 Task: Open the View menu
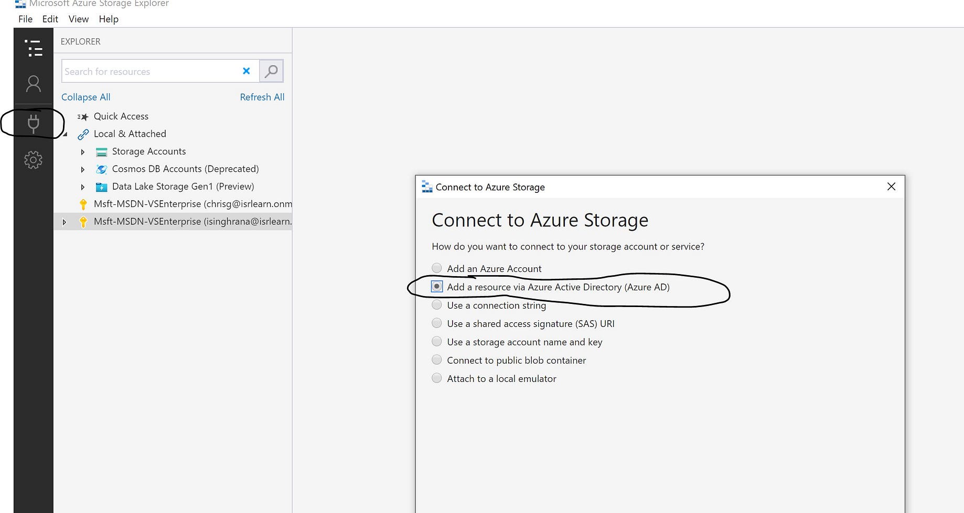78,19
